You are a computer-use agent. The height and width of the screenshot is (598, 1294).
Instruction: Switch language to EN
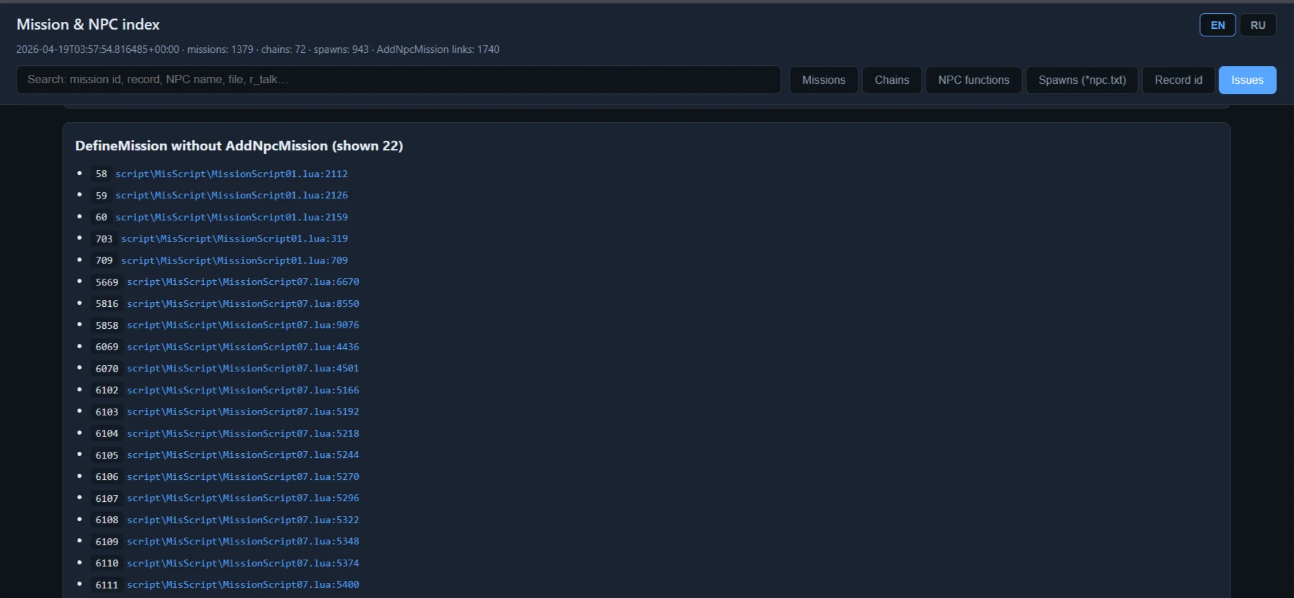pyautogui.click(x=1217, y=25)
